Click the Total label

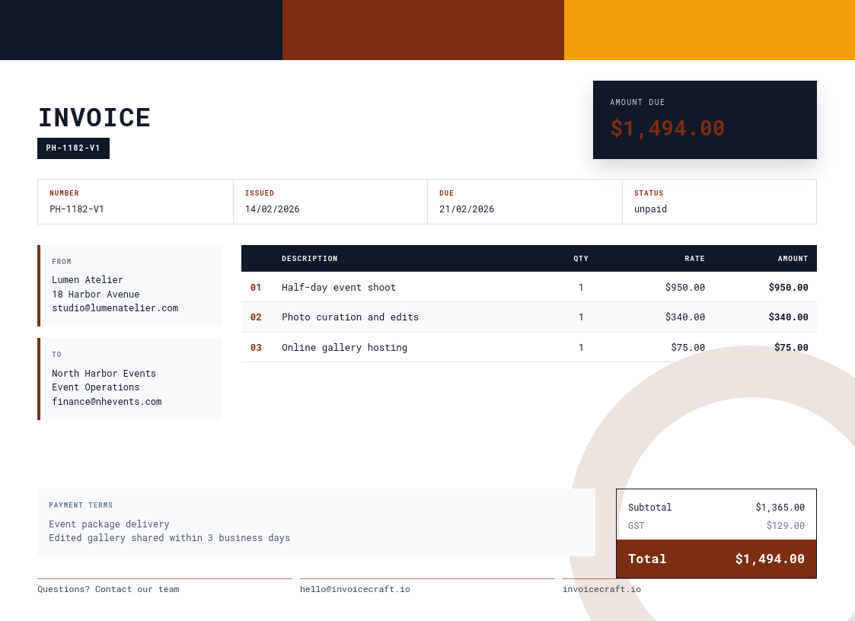(x=646, y=559)
